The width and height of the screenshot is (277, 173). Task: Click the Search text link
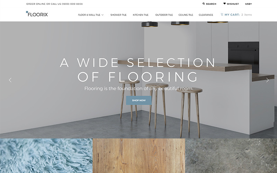tap(211, 4)
